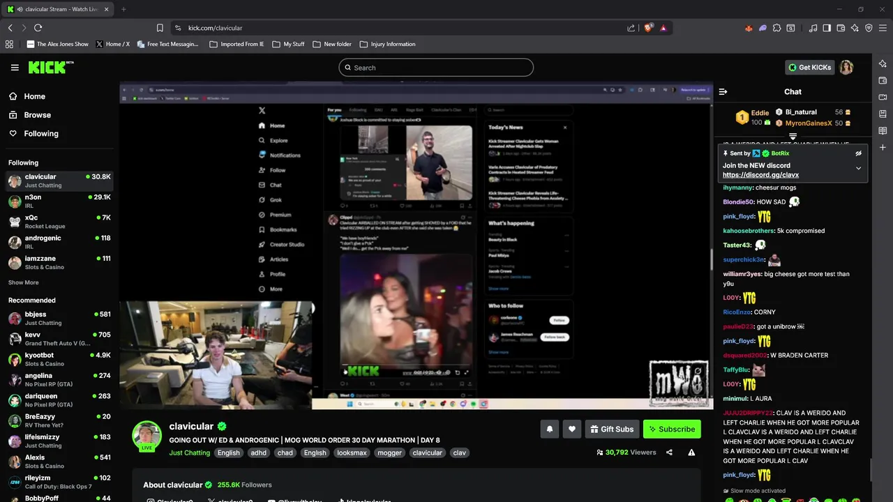Open xQc channel in Following list

[59, 222]
